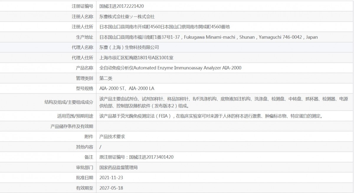The width and height of the screenshot is (354, 193).
Task: Select remark 原注册证编号：国械注进20173401420
Action: click(x=136, y=157)
